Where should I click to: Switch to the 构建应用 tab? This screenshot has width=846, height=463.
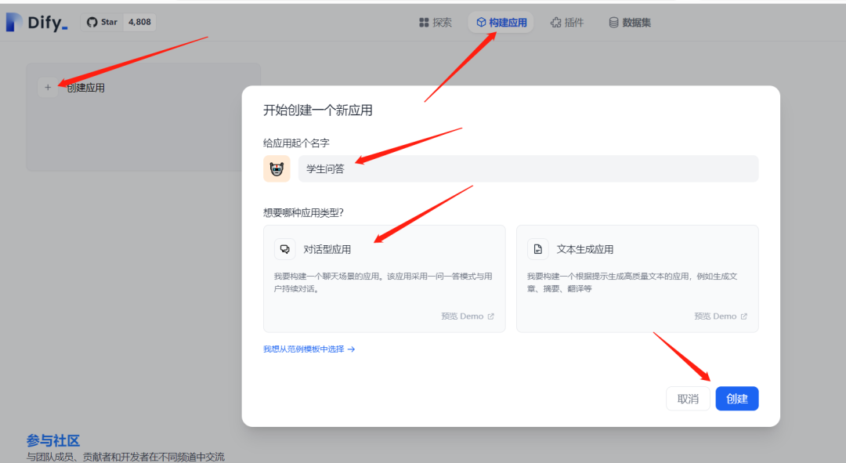coord(501,23)
